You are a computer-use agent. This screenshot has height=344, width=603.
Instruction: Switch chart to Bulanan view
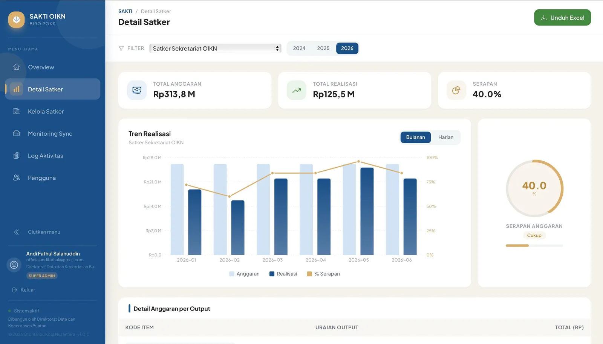(415, 137)
